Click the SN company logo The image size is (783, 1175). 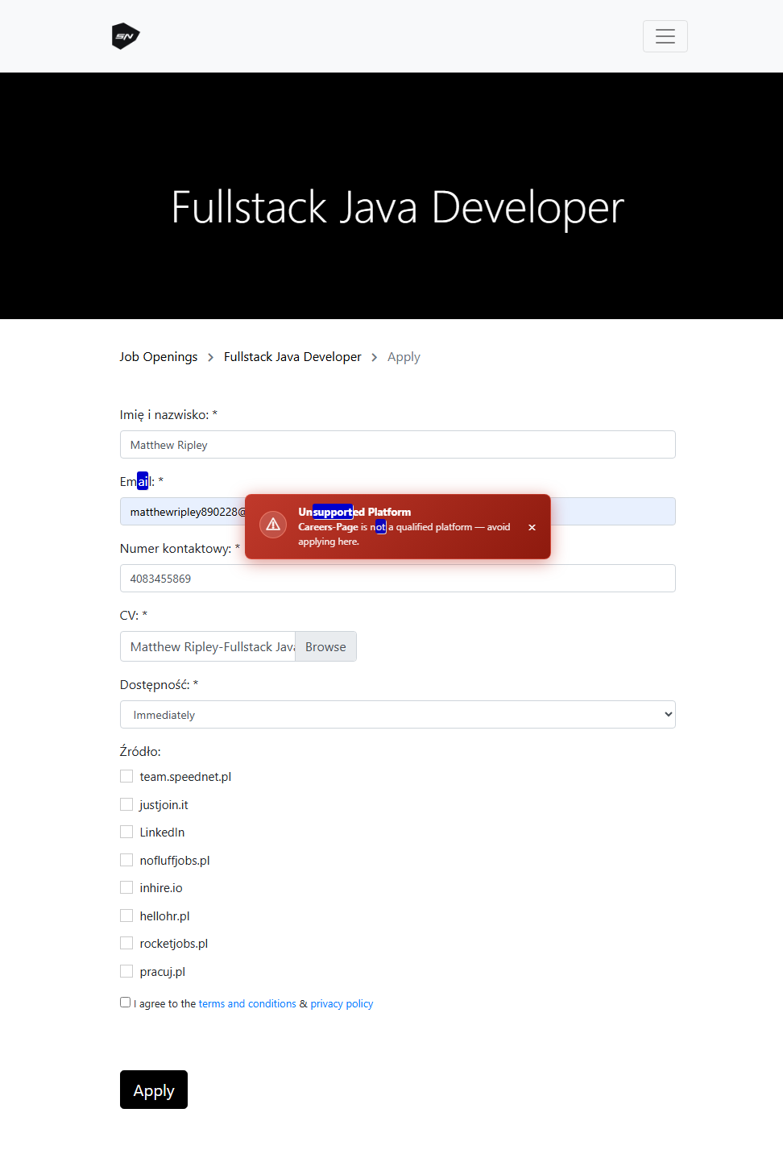(126, 36)
